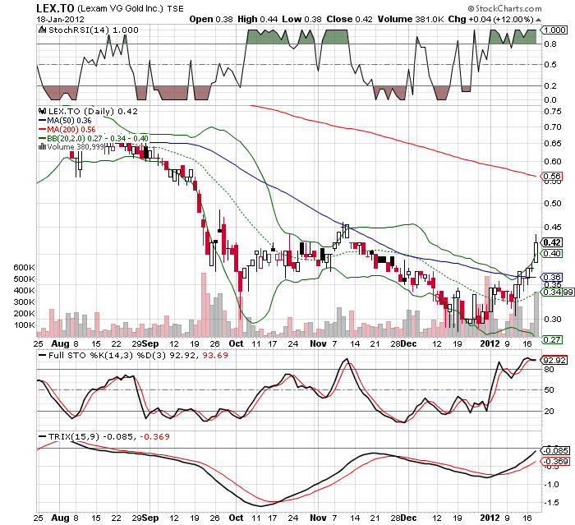Viewport: 575px width, 525px height.
Task: Click the candlestick icon beside LEX.TO (Daily)
Action: (42, 111)
